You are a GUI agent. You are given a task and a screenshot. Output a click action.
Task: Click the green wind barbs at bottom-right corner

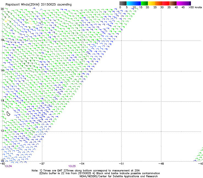tap(199, 154)
